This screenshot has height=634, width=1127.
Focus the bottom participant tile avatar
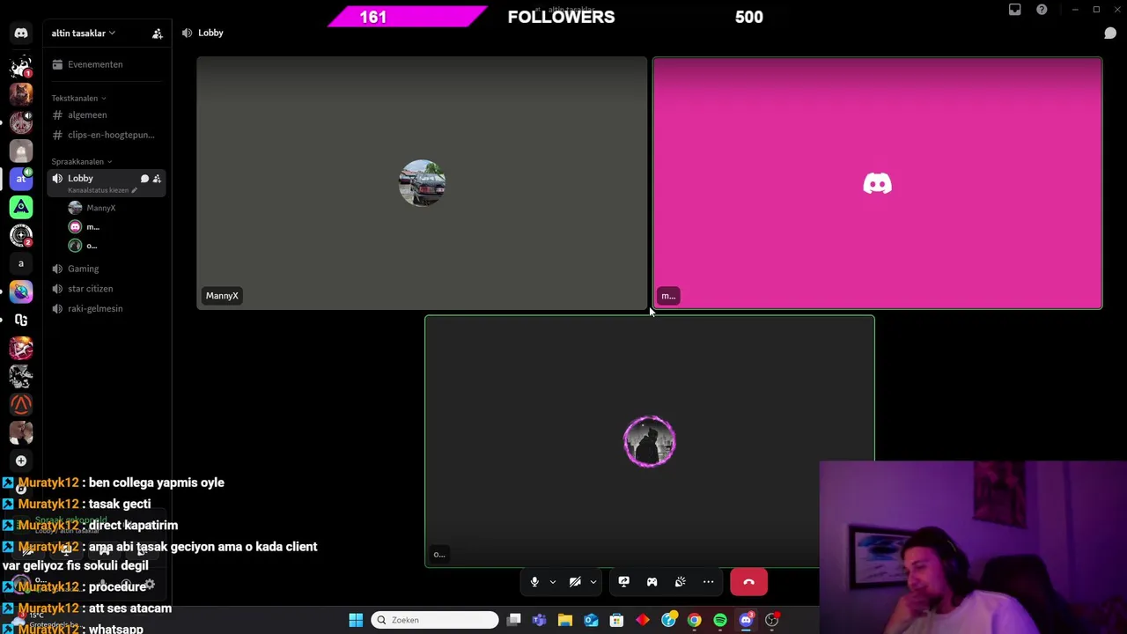pos(650,441)
